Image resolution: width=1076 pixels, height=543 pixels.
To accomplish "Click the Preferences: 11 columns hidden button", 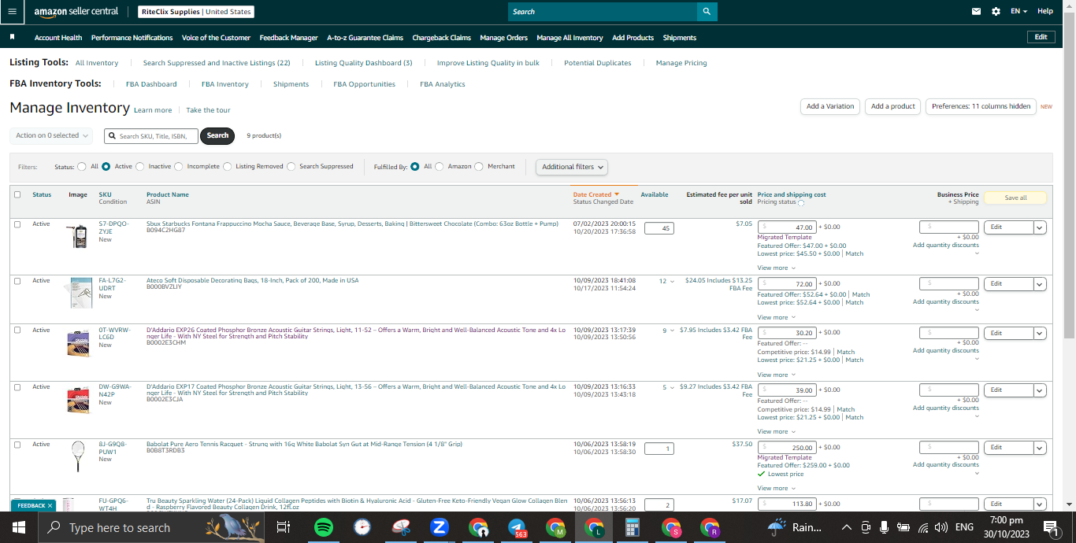I will point(981,106).
